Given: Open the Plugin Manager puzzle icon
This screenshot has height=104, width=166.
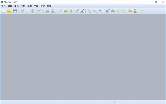Looking at the screenshot, I should click(x=113, y=11).
